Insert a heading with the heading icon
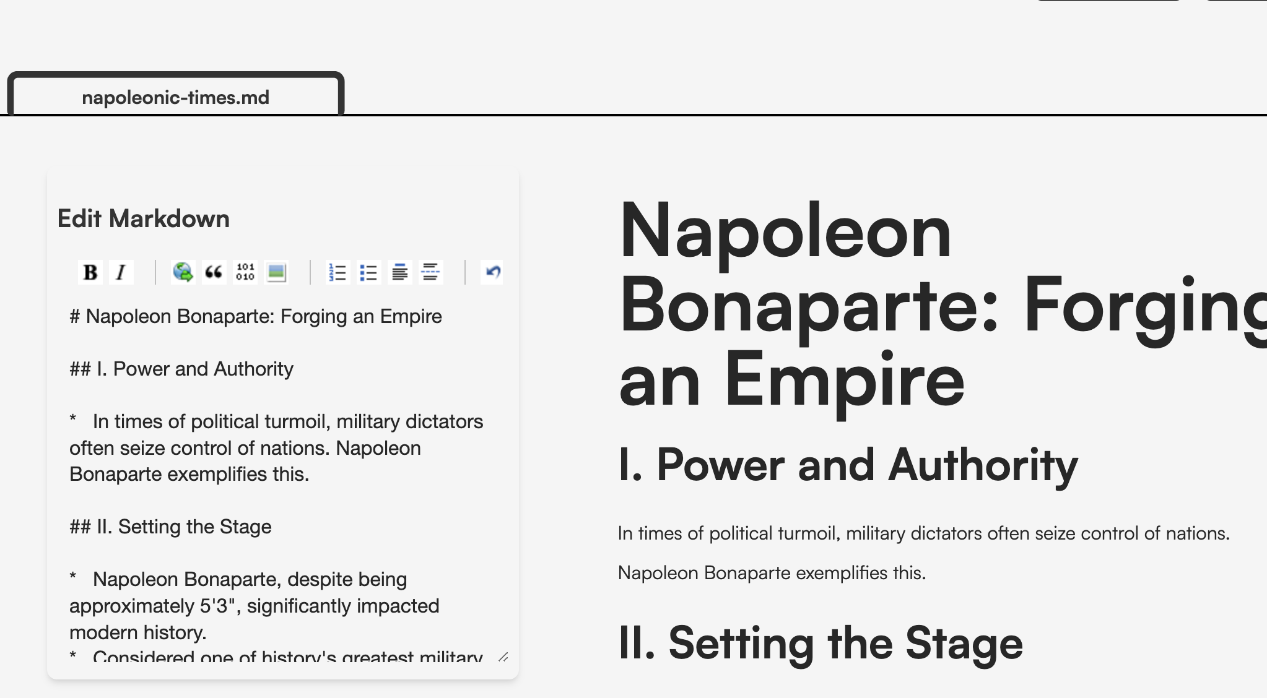 tap(400, 272)
